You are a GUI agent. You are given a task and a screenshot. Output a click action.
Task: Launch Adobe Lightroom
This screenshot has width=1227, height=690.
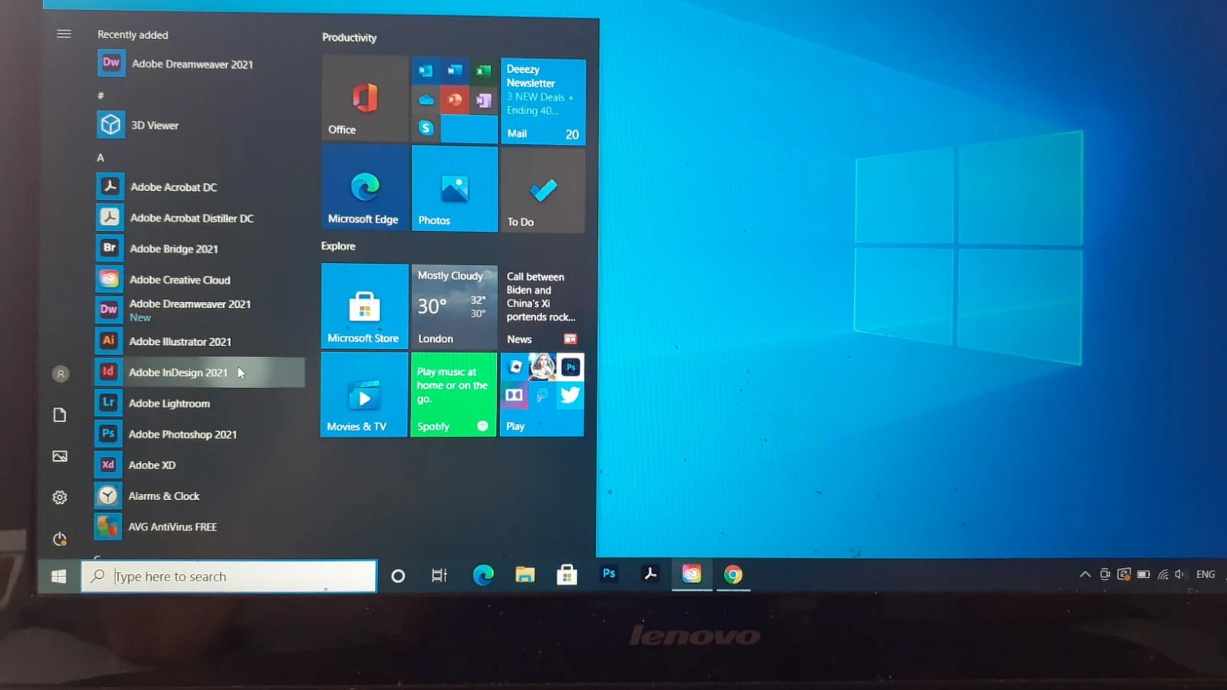coord(199,403)
